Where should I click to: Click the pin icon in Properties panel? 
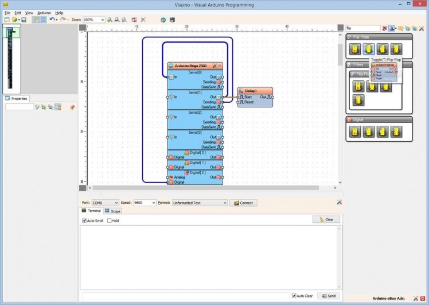pos(72,107)
